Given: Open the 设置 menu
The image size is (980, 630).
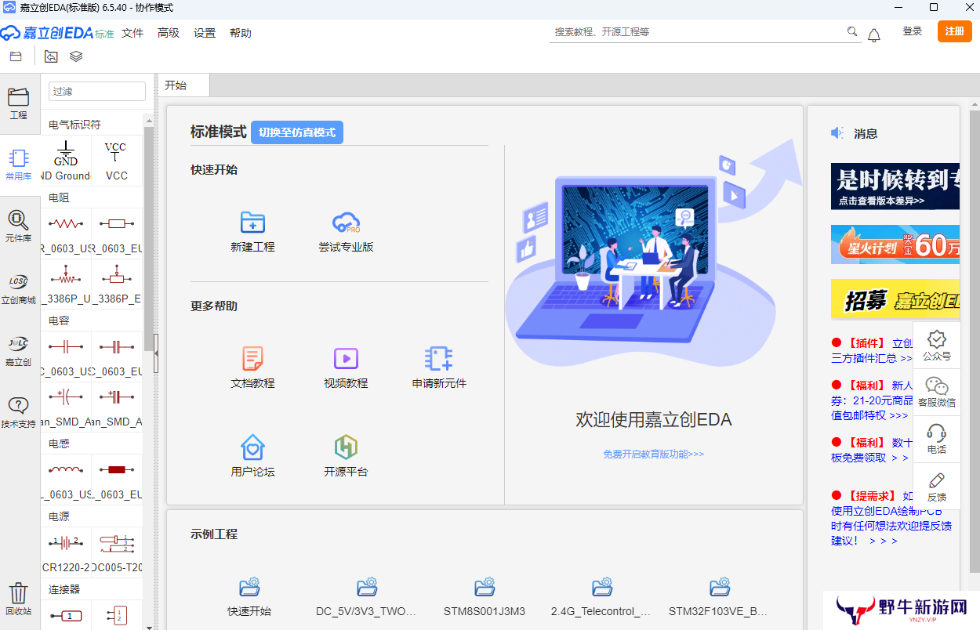Looking at the screenshot, I should [x=205, y=33].
